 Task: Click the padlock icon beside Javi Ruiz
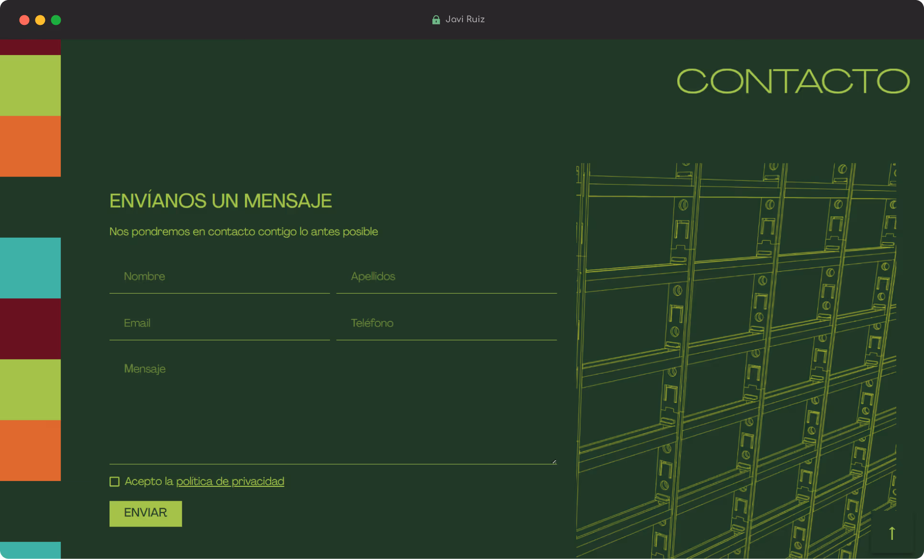click(x=436, y=20)
